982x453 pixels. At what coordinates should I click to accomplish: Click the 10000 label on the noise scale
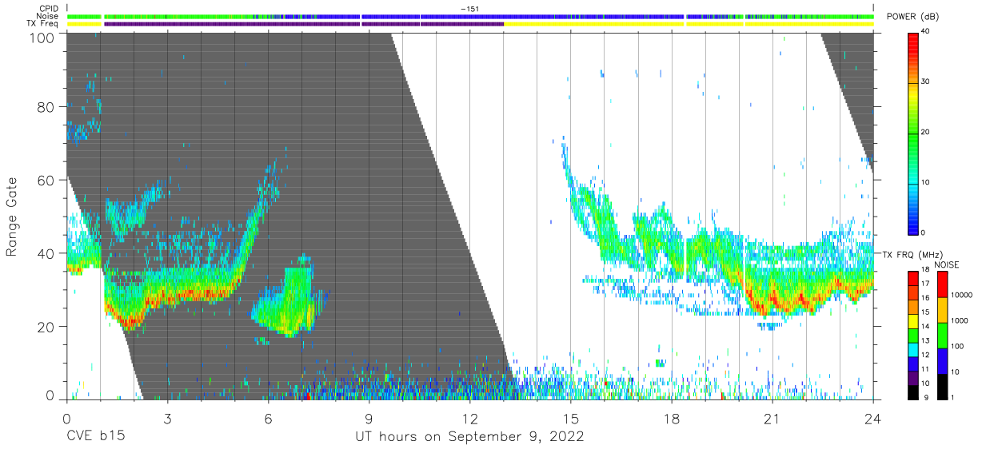coord(960,296)
